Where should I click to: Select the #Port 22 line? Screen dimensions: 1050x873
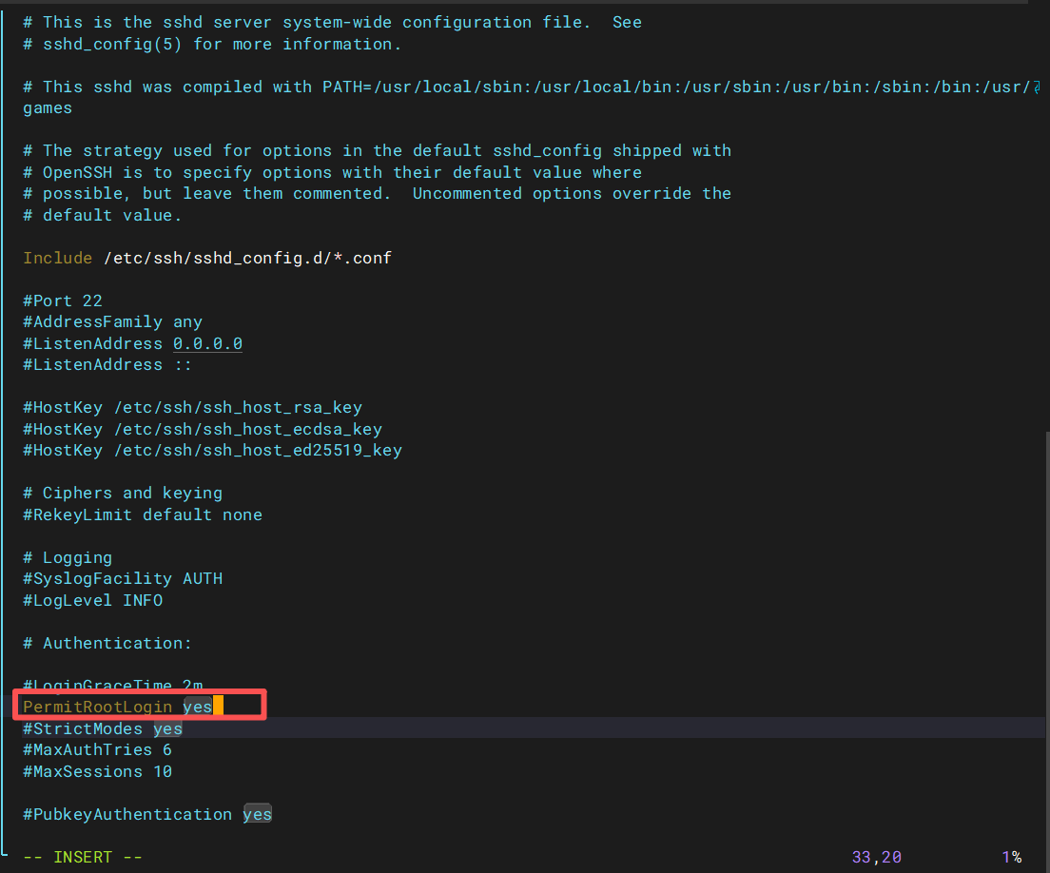pyautogui.click(x=63, y=301)
